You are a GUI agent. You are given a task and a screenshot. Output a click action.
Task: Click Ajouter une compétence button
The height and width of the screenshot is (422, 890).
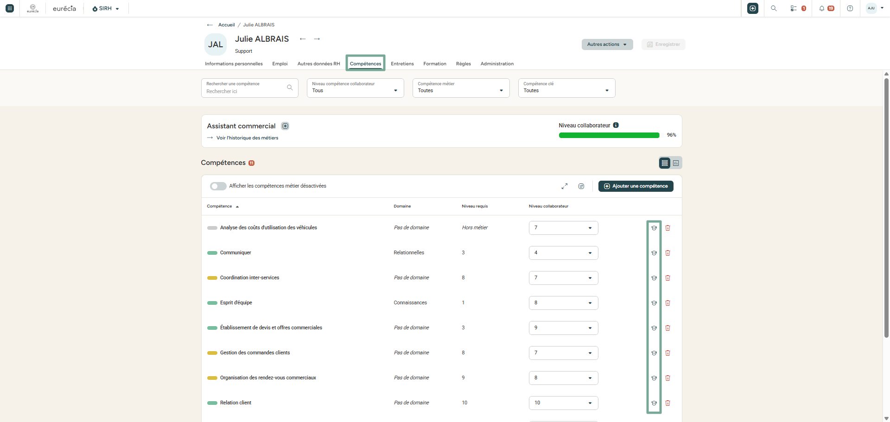tap(636, 186)
